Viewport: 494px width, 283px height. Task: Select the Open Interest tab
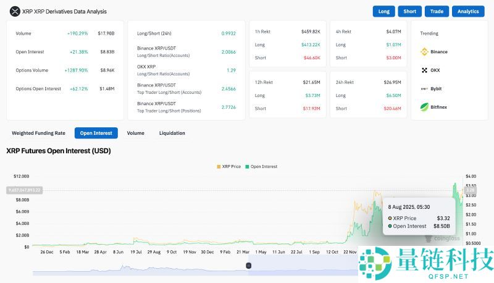tap(96, 133)
